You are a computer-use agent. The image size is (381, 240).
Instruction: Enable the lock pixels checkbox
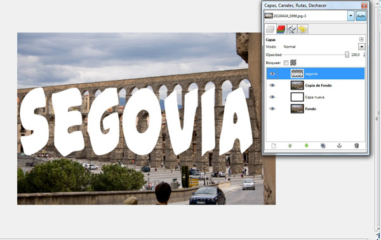(x=286, y=63)
